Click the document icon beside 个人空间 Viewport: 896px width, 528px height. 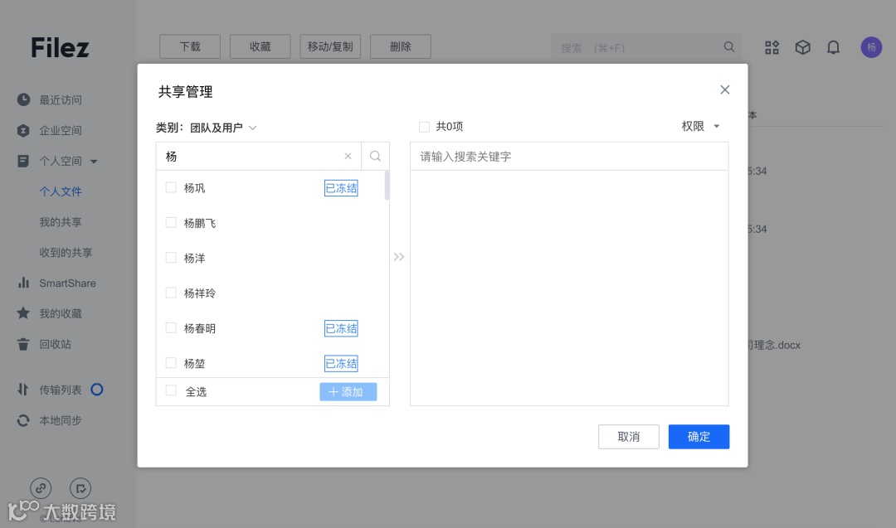coord(23,161)
